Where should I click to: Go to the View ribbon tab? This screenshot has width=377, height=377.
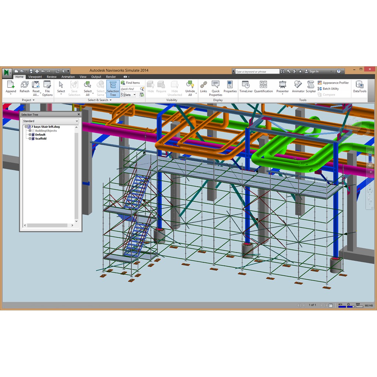(83, 77)
